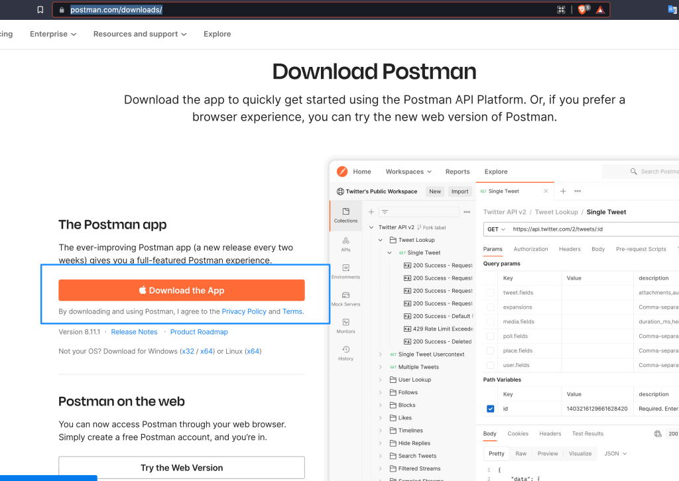The height and width of the screenshot is (481, 679).
Task: Switch to the Authorization tab
Action: 530,249
